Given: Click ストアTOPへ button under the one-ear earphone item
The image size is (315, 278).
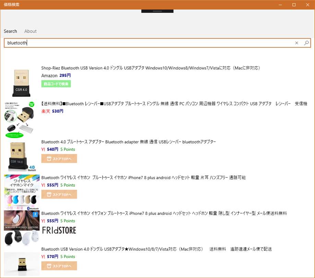Looking at the screenshot, I should pos(59,194).
